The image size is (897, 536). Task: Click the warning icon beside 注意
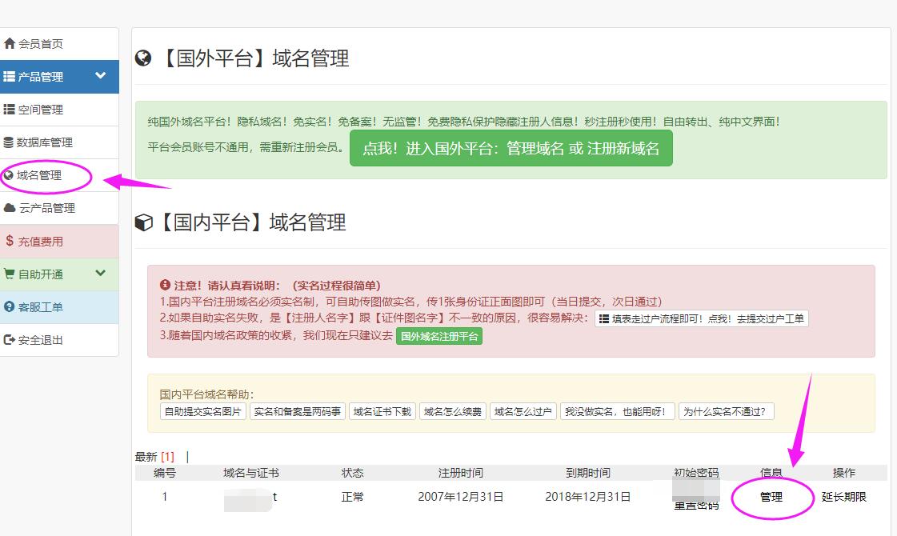click(165, 284)
